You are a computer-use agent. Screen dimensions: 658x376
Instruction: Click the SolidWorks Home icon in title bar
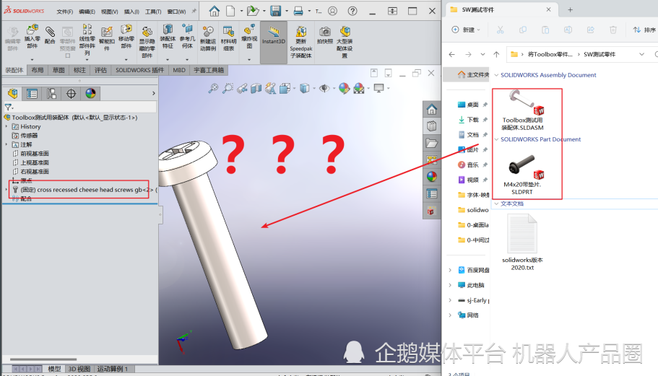pos(214,12)
